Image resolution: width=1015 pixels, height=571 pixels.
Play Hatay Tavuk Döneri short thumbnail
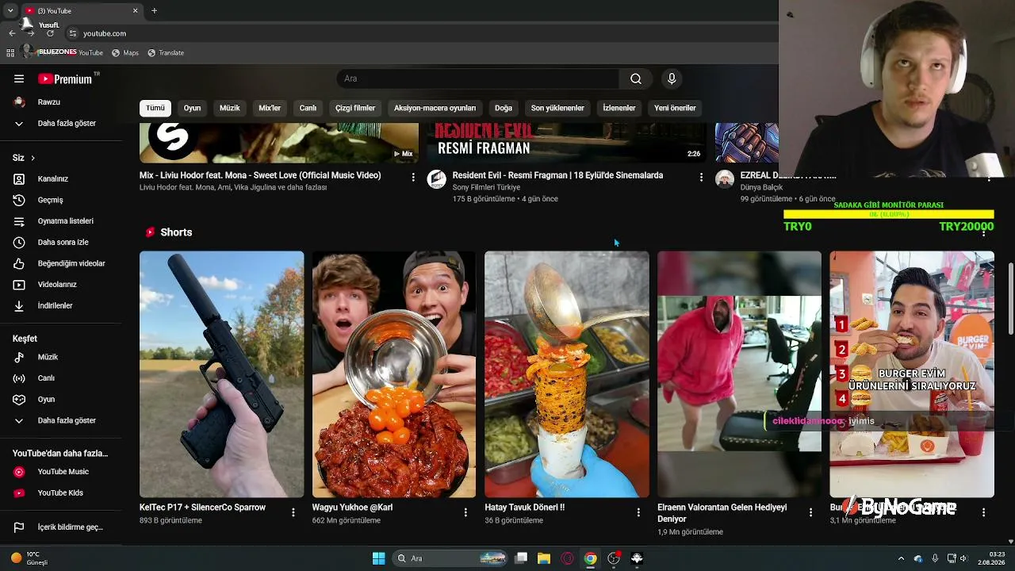(567, 374)
